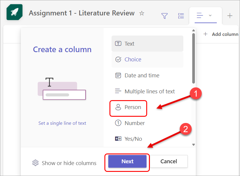Click Add column in the list header
The image size is (240, 176).
pyautogui.click(x=221, y=34)
